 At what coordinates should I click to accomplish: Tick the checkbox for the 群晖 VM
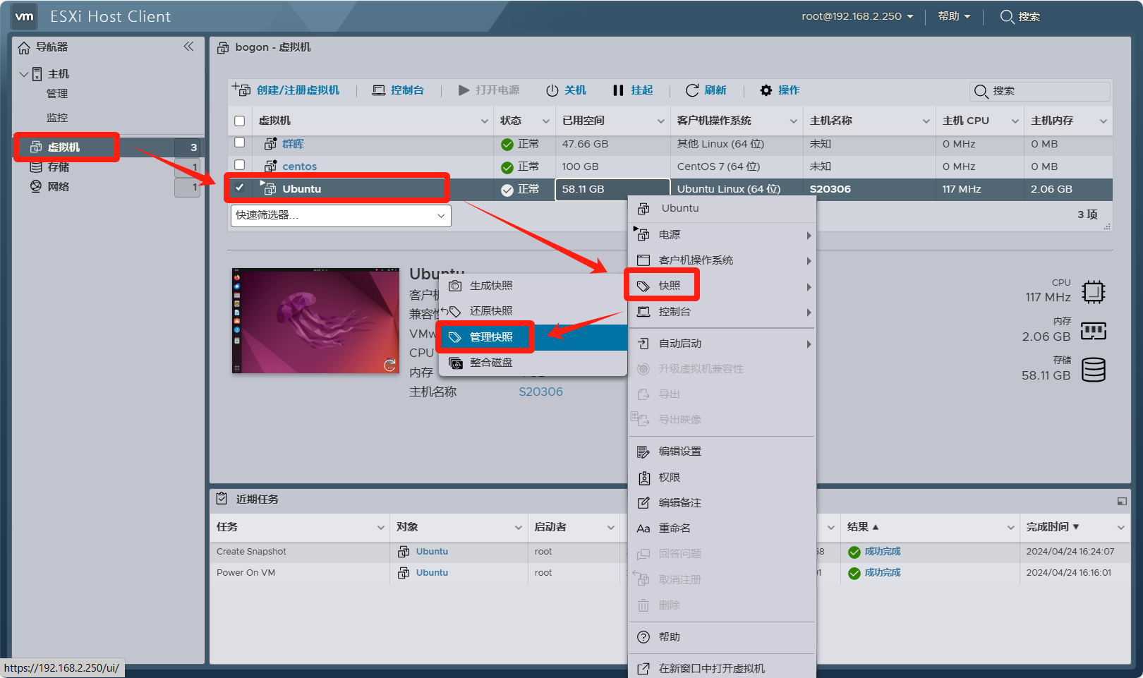coord(240,143)
